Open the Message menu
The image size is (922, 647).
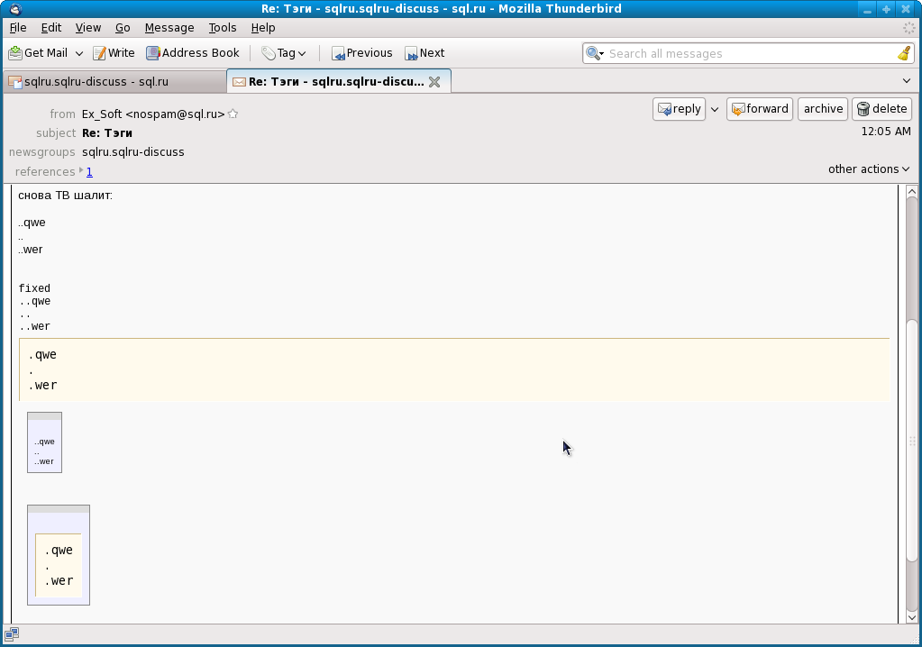(169, 28)
